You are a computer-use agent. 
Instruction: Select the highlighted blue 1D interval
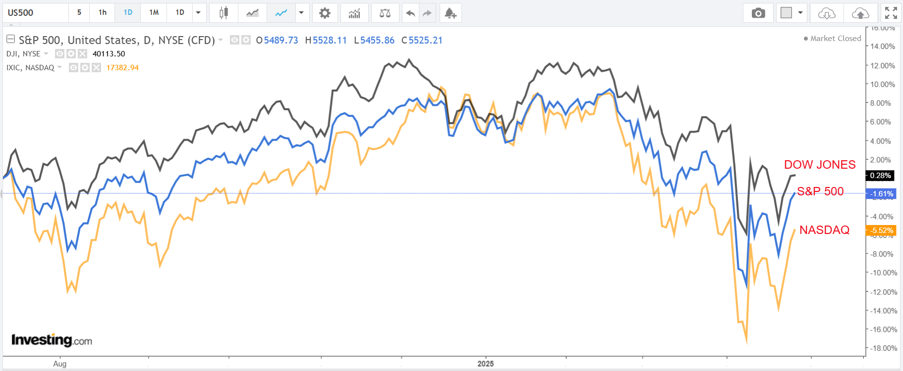[x=128, y=13]
